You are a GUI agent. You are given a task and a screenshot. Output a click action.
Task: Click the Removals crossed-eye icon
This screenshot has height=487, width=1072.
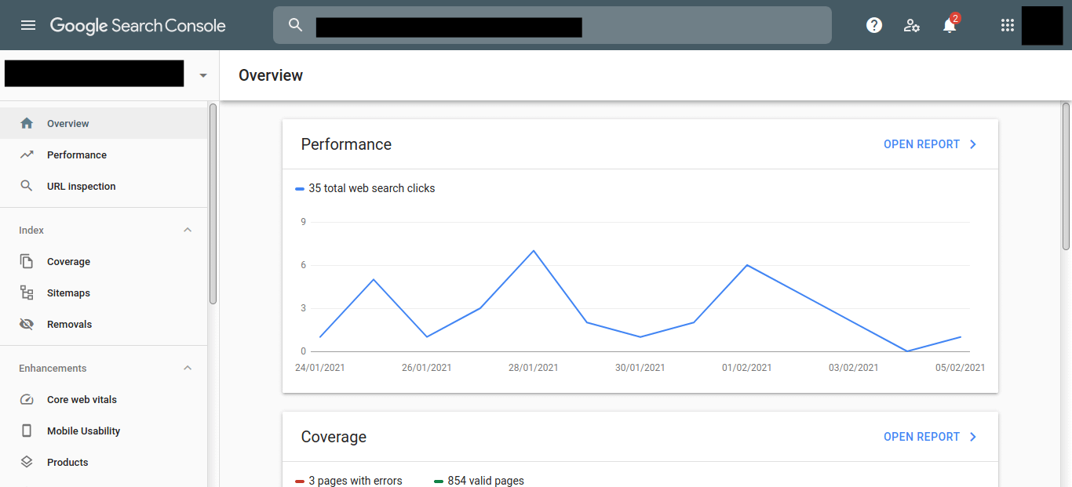(x=27, y=324)
